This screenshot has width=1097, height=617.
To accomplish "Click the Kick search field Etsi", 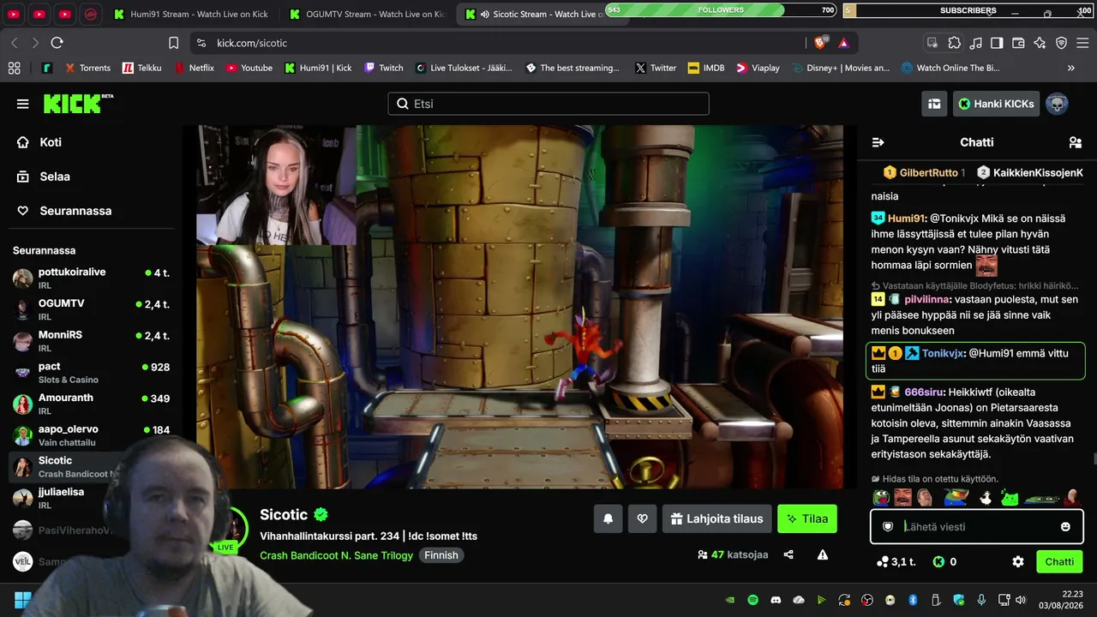I will tap(548, 104).
